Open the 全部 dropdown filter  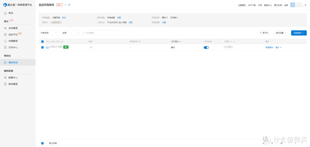pos(70,33)
